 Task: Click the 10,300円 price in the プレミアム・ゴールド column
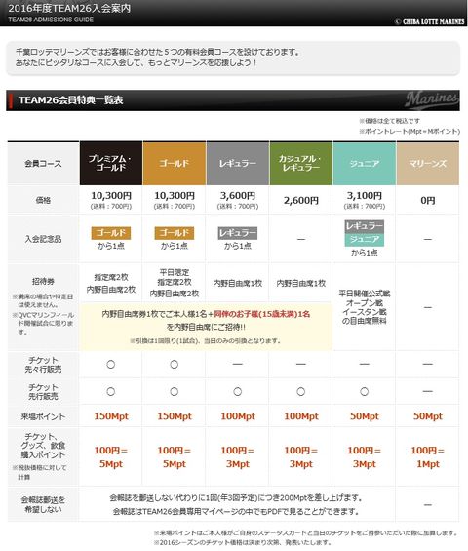point(111,196)
